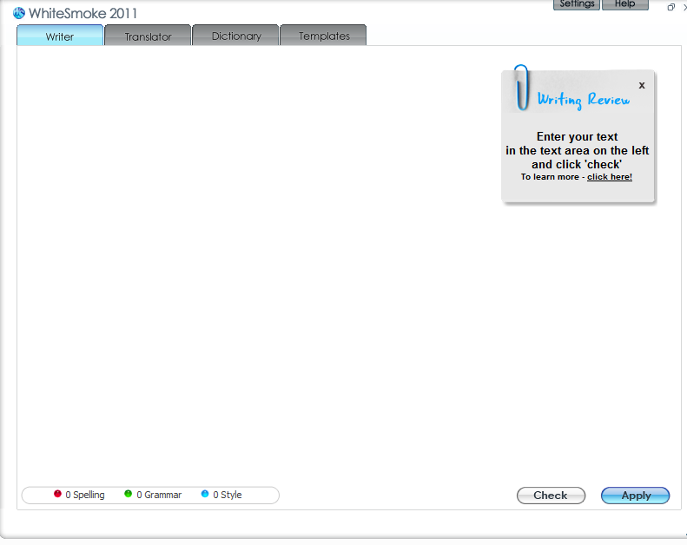Click the 'Writing Review' heading on note
687x545 pixels.
584,100
